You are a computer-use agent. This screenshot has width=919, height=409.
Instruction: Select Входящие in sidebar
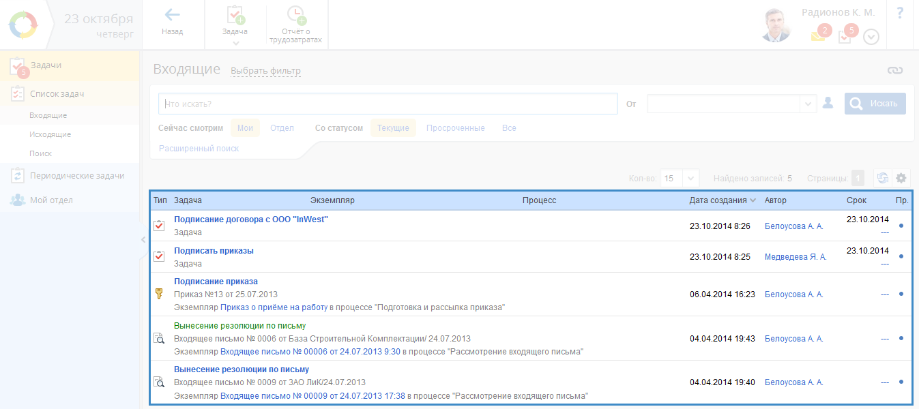point(48,115)
